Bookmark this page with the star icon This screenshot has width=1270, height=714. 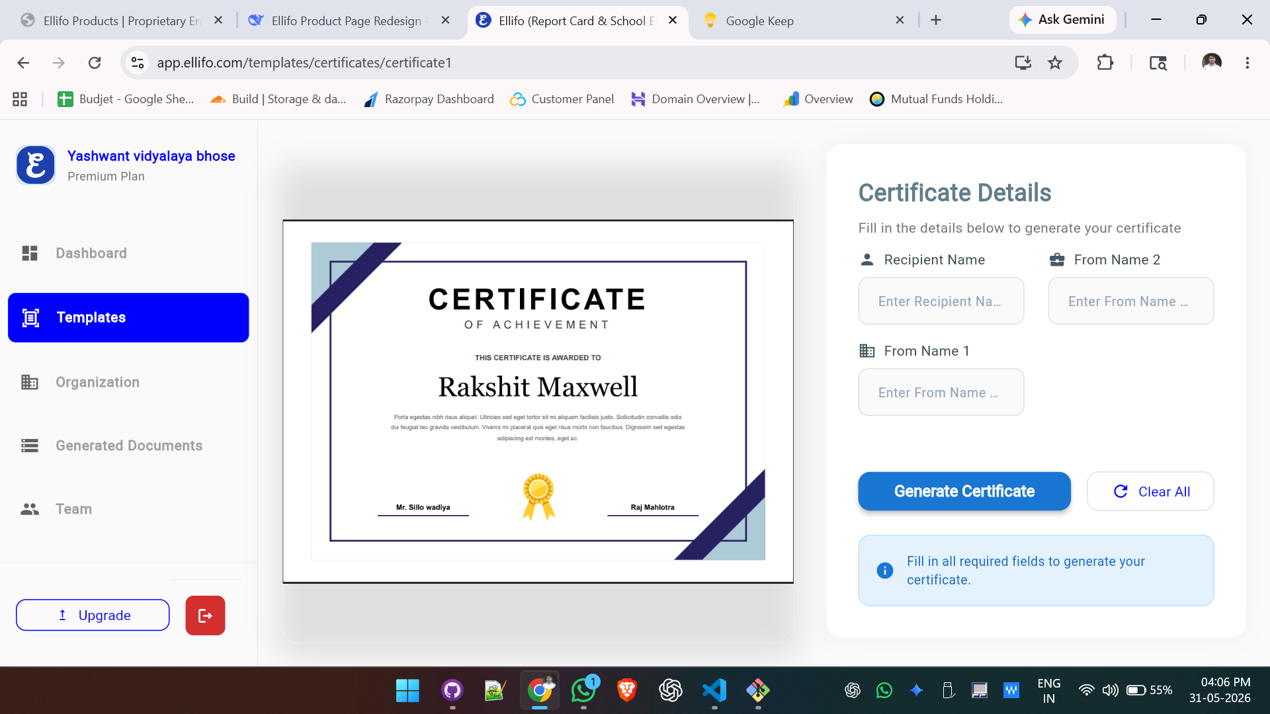(1055, 63)
